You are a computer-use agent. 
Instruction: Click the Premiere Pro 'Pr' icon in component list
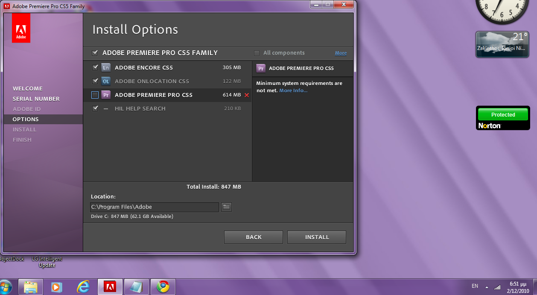tap(106, 95)
